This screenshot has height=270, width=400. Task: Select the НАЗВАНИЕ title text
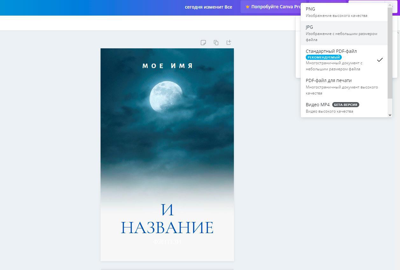click(x=167, y=228)
